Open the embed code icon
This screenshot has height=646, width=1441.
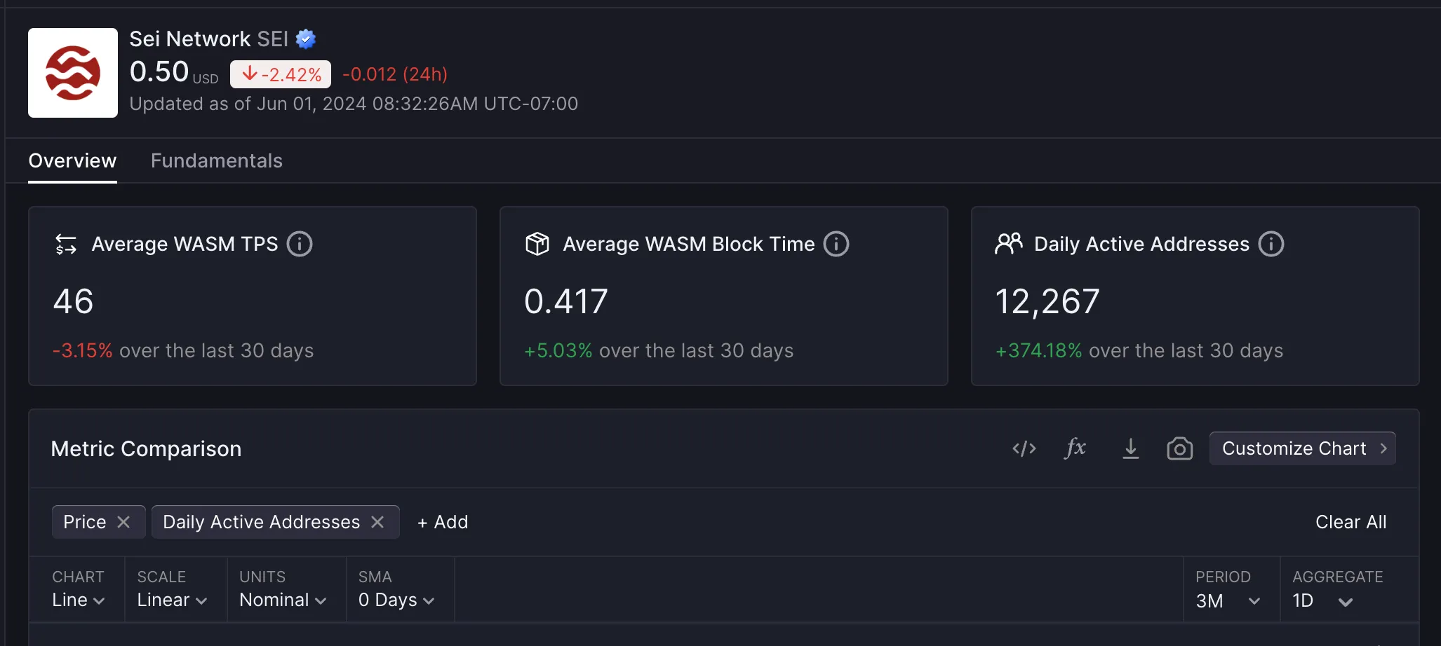point(1024,448)
